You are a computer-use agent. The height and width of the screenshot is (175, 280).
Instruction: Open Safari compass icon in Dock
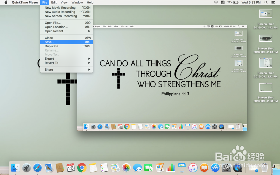[38, 168]
